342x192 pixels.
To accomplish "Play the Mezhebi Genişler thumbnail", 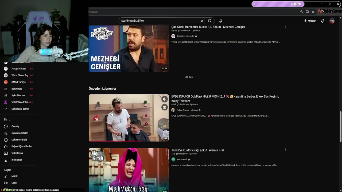I will pos(129,49).
